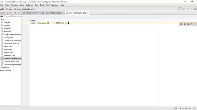Select newbook.php in the project tree
Screen dimensions: 197x110
coord(10,55)
